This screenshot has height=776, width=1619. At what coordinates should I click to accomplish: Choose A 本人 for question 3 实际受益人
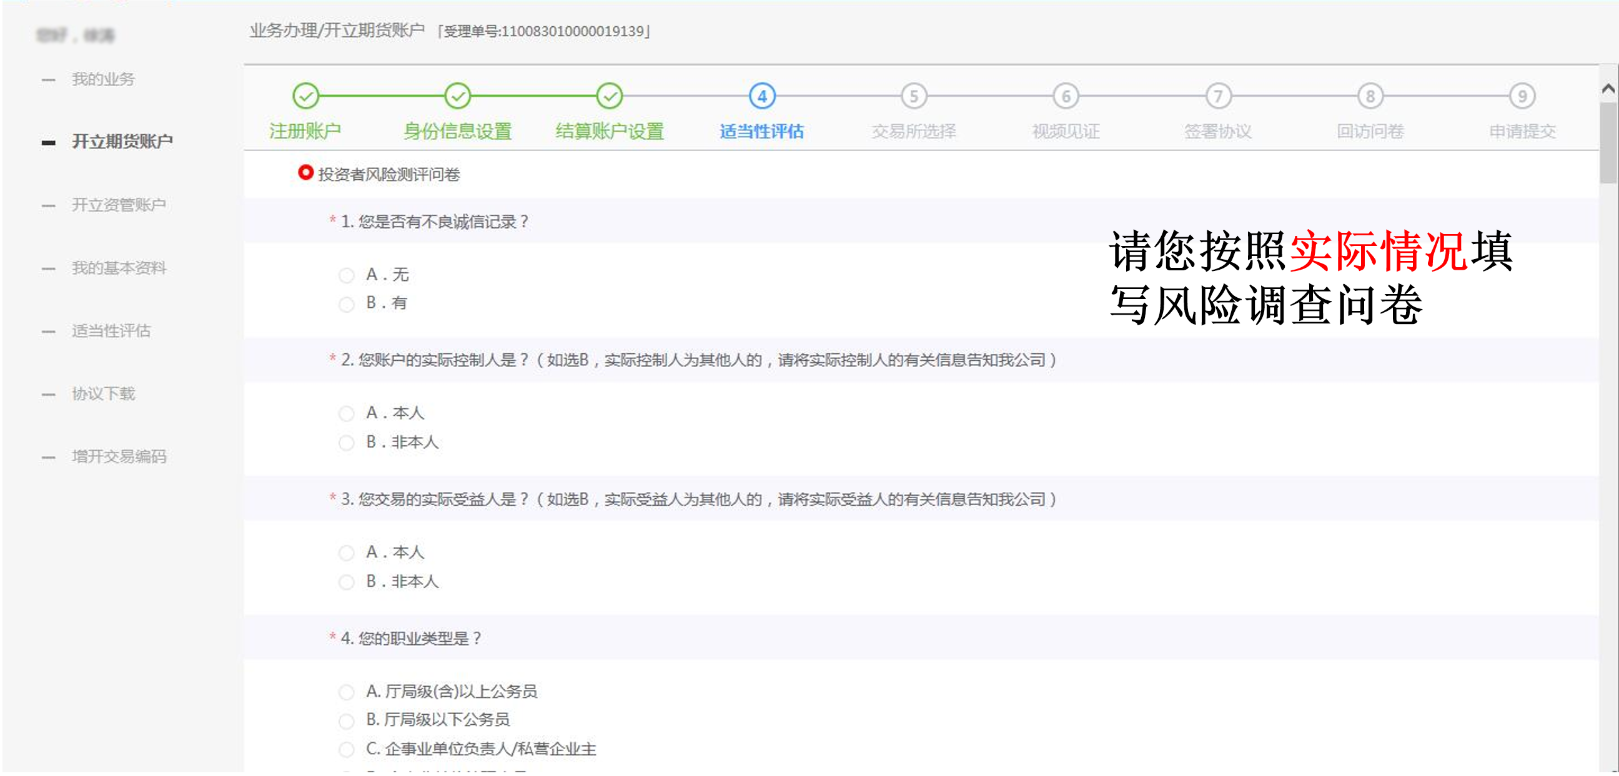346,553
